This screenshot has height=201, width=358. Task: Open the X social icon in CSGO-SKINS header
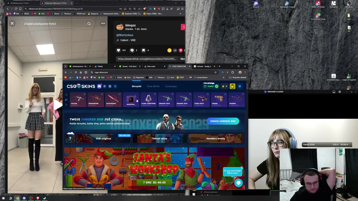[115, 86]
